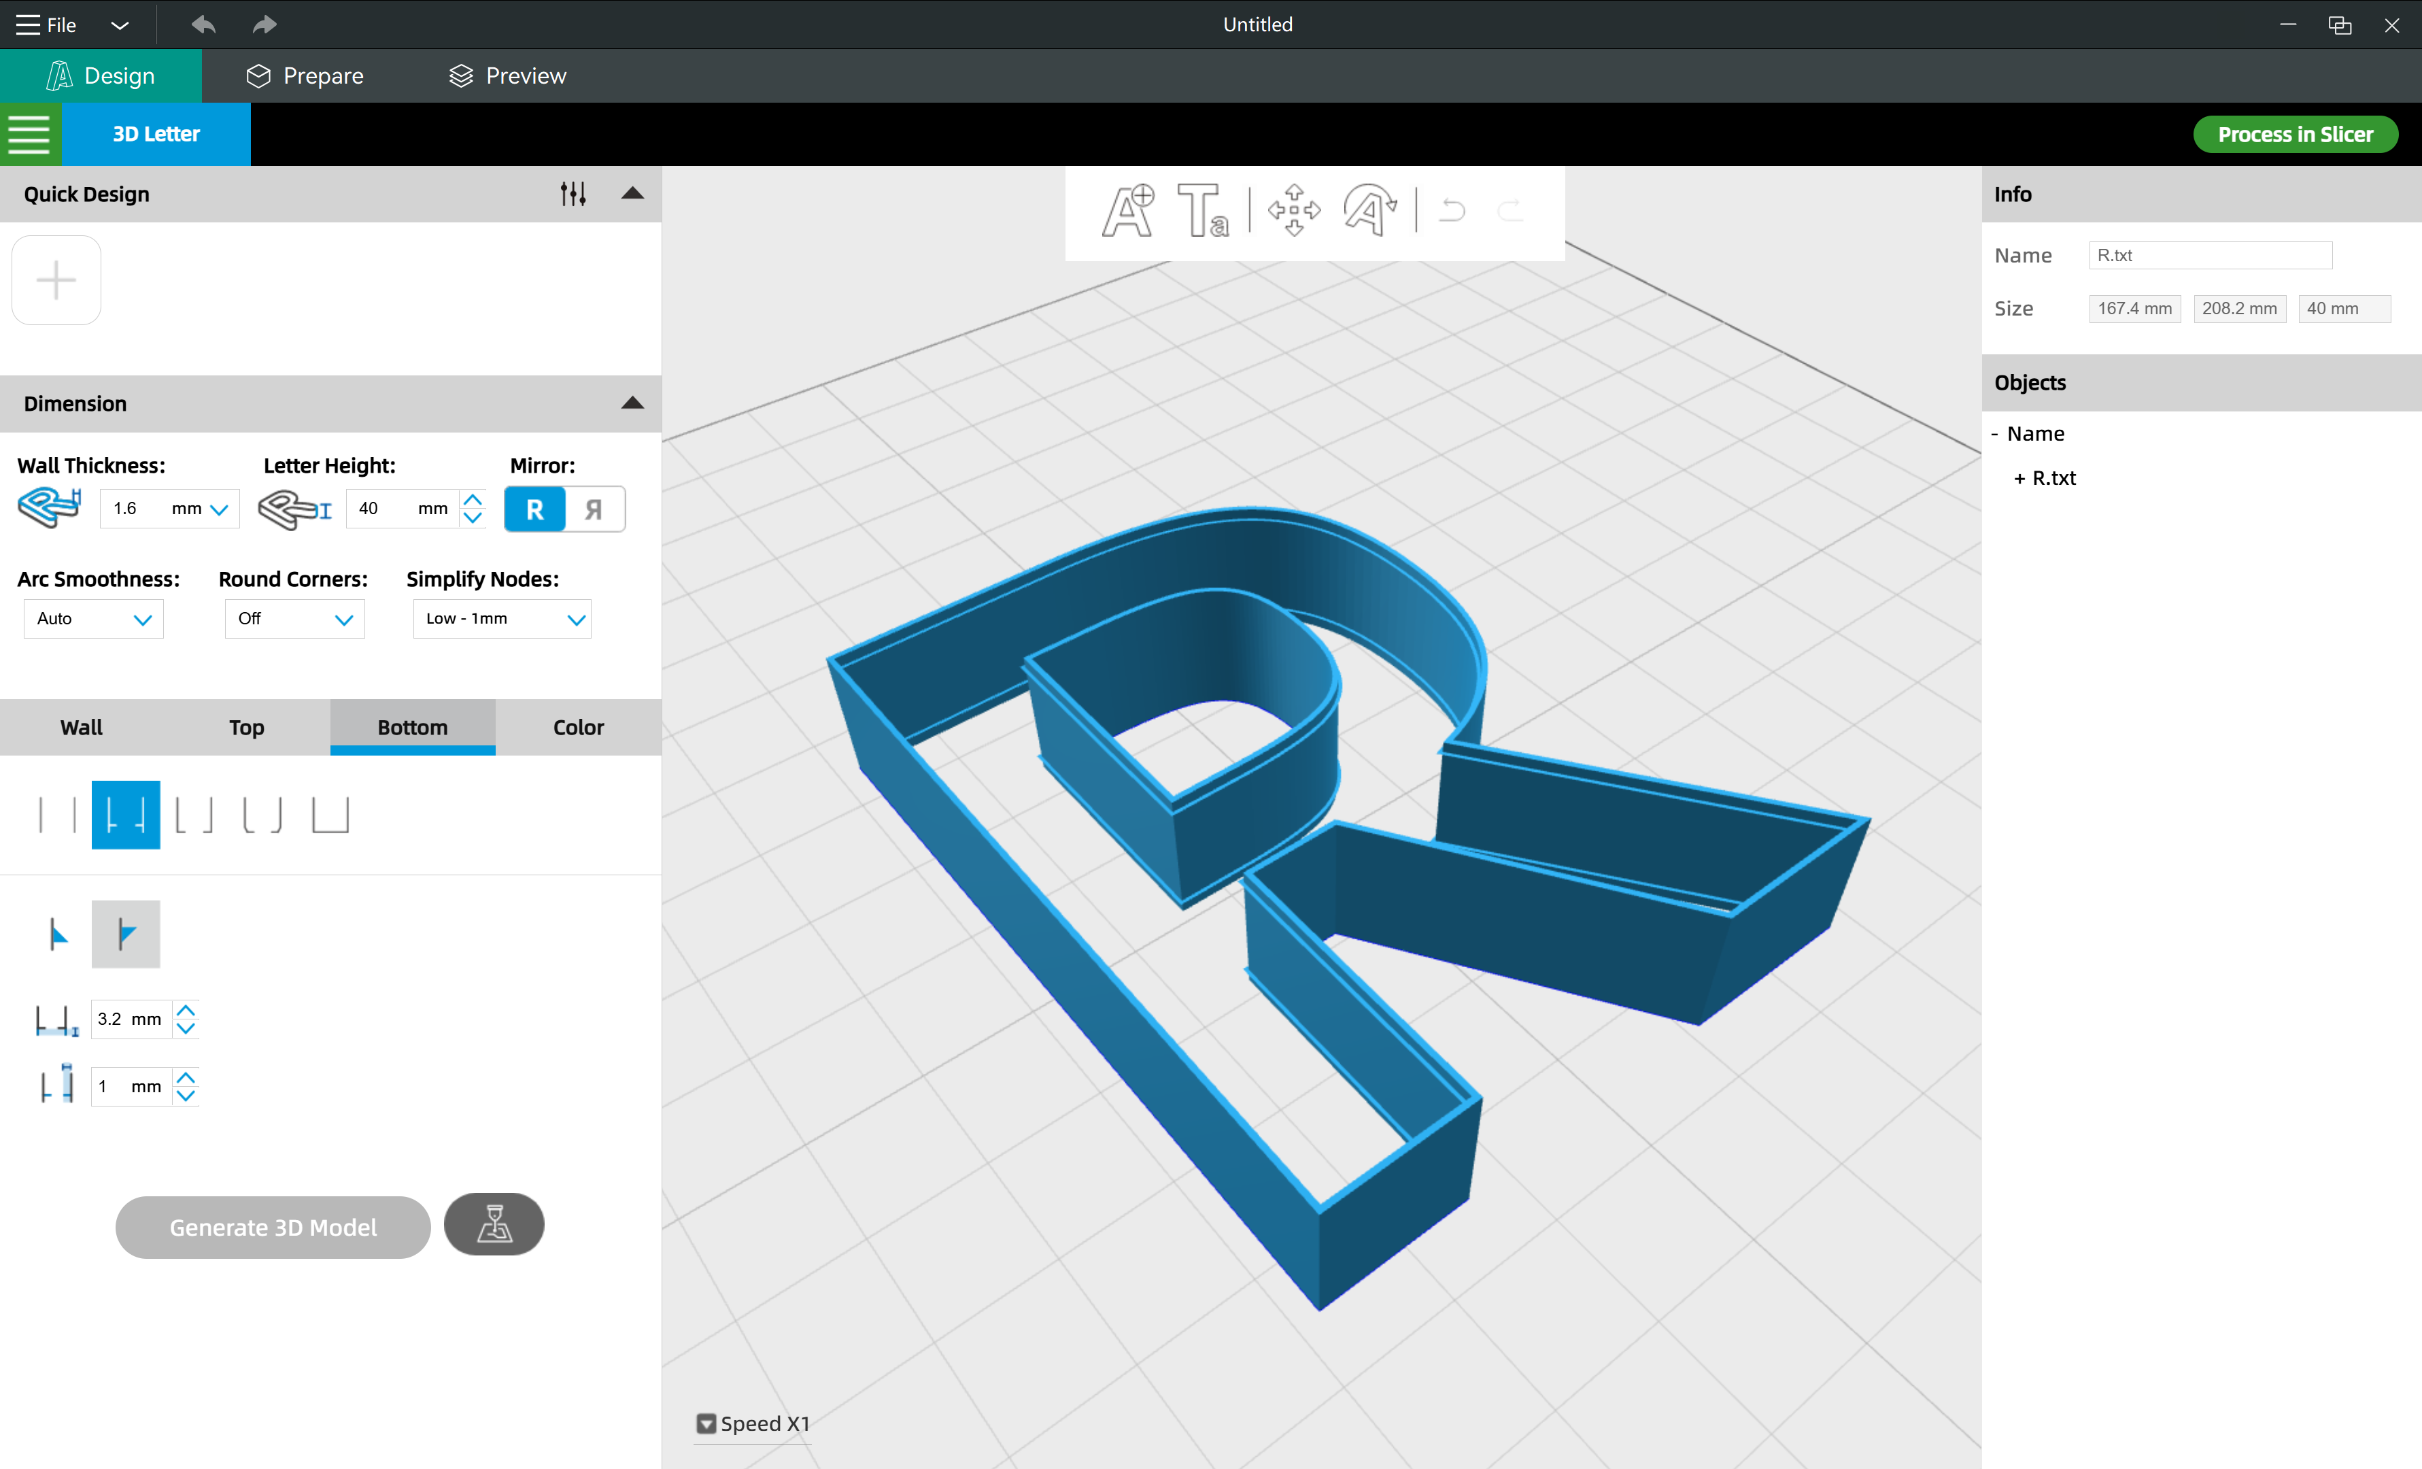Select the rotate letter tool icon

[1370, 210]
